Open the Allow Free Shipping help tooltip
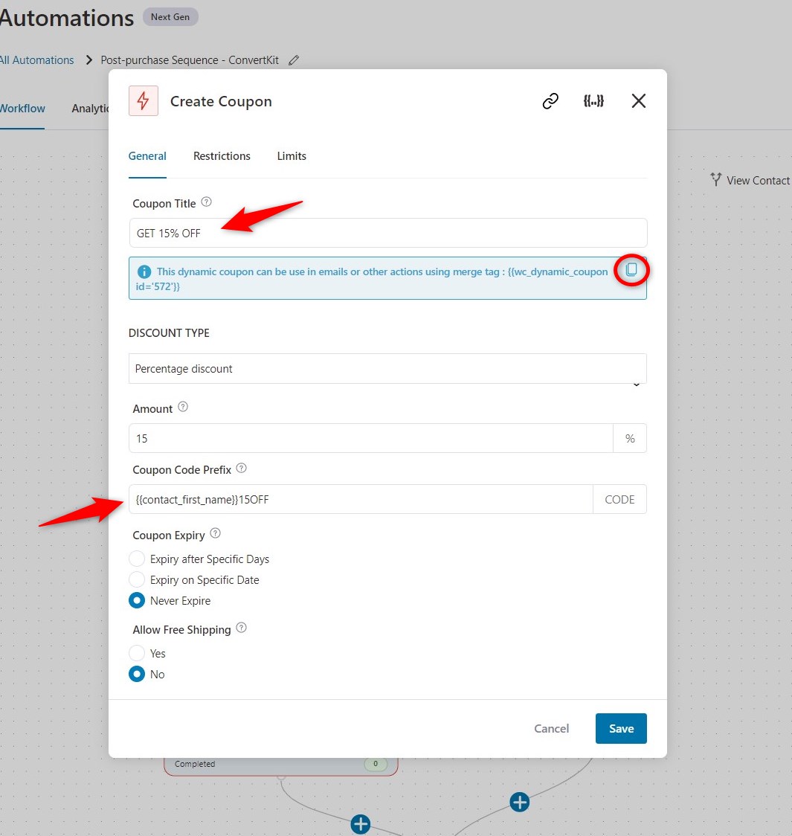Viewport: 792px width, 836px height. (241, 628)
